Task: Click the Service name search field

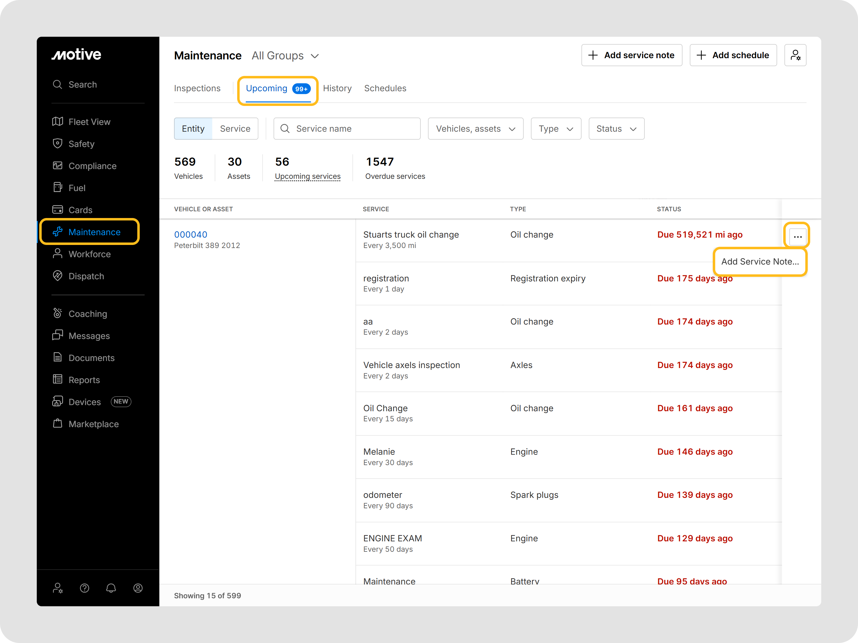Action: [x=347, y=129]
